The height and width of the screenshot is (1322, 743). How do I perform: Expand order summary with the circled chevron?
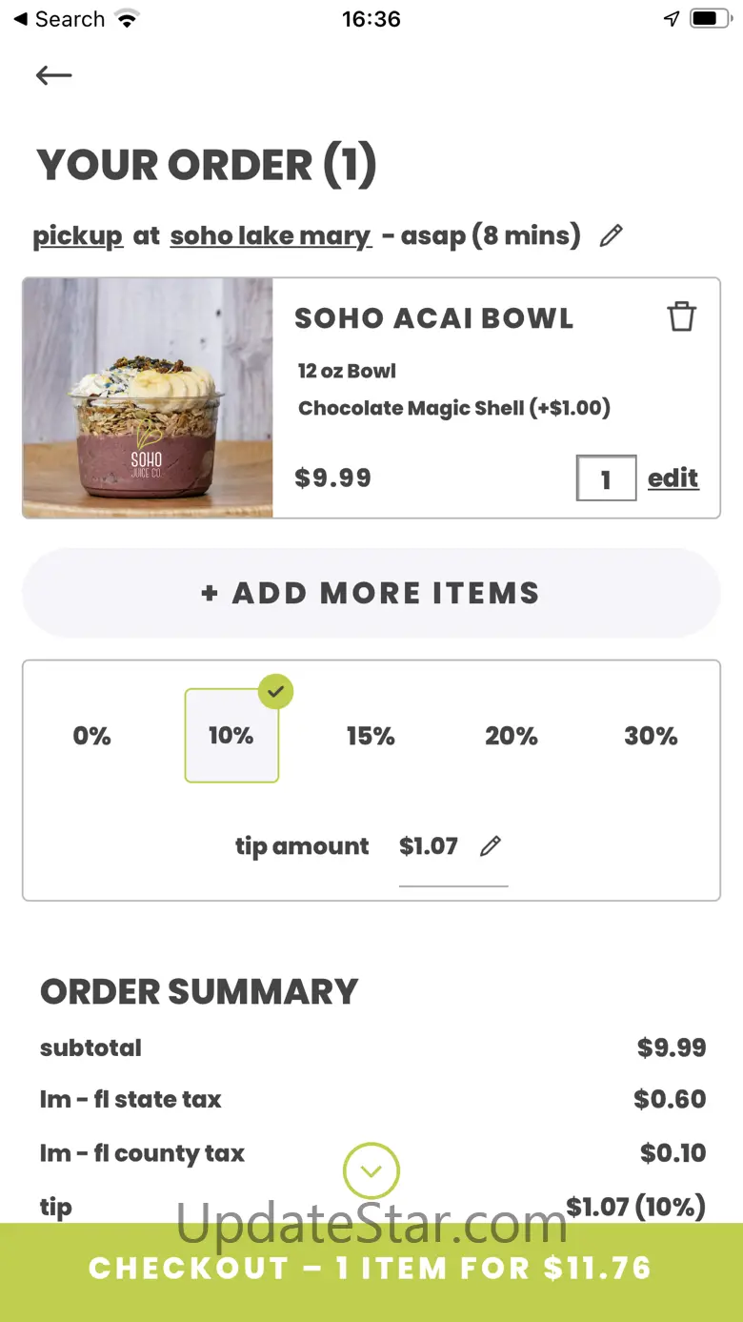coord(371,1170)
